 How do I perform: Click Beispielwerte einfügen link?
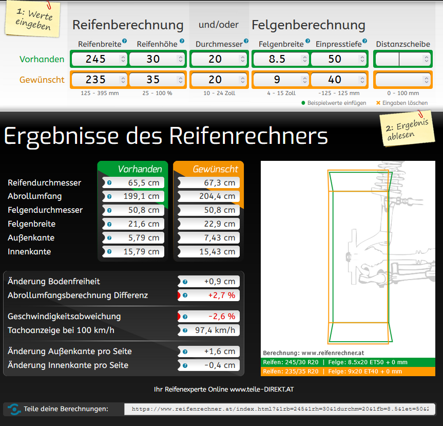336,103
